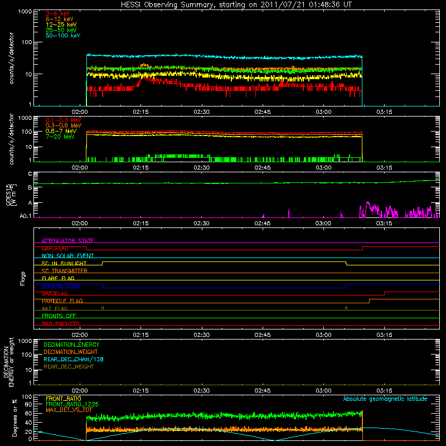Select the SC_IN_SUNLIGHT flag label
The width and height of the screenshot is (446, 446).
pyautogui.click(x=64, y=263)
